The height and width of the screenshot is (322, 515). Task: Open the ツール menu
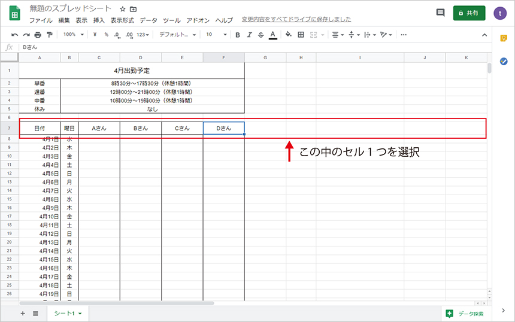tap(172, 20)
